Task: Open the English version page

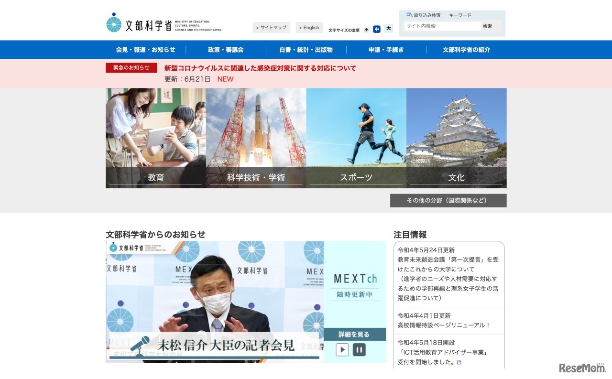Action: pos(309,27)
